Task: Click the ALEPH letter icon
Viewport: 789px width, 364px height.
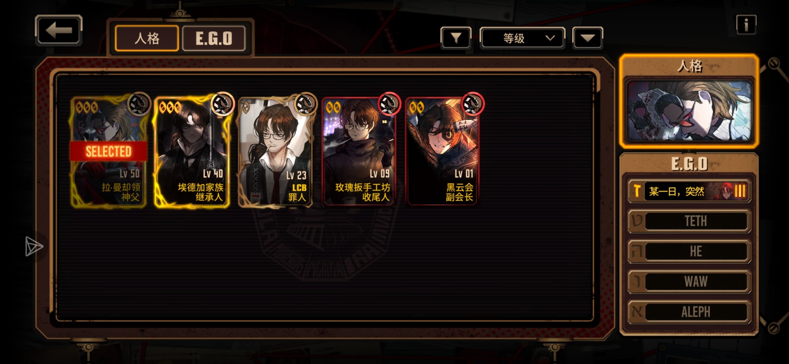Action: click(637, 312)
